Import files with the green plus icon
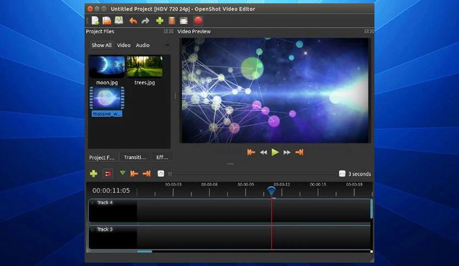Image resolution: width=459 pixels, height=266 pixels. (x=160, y=21)
